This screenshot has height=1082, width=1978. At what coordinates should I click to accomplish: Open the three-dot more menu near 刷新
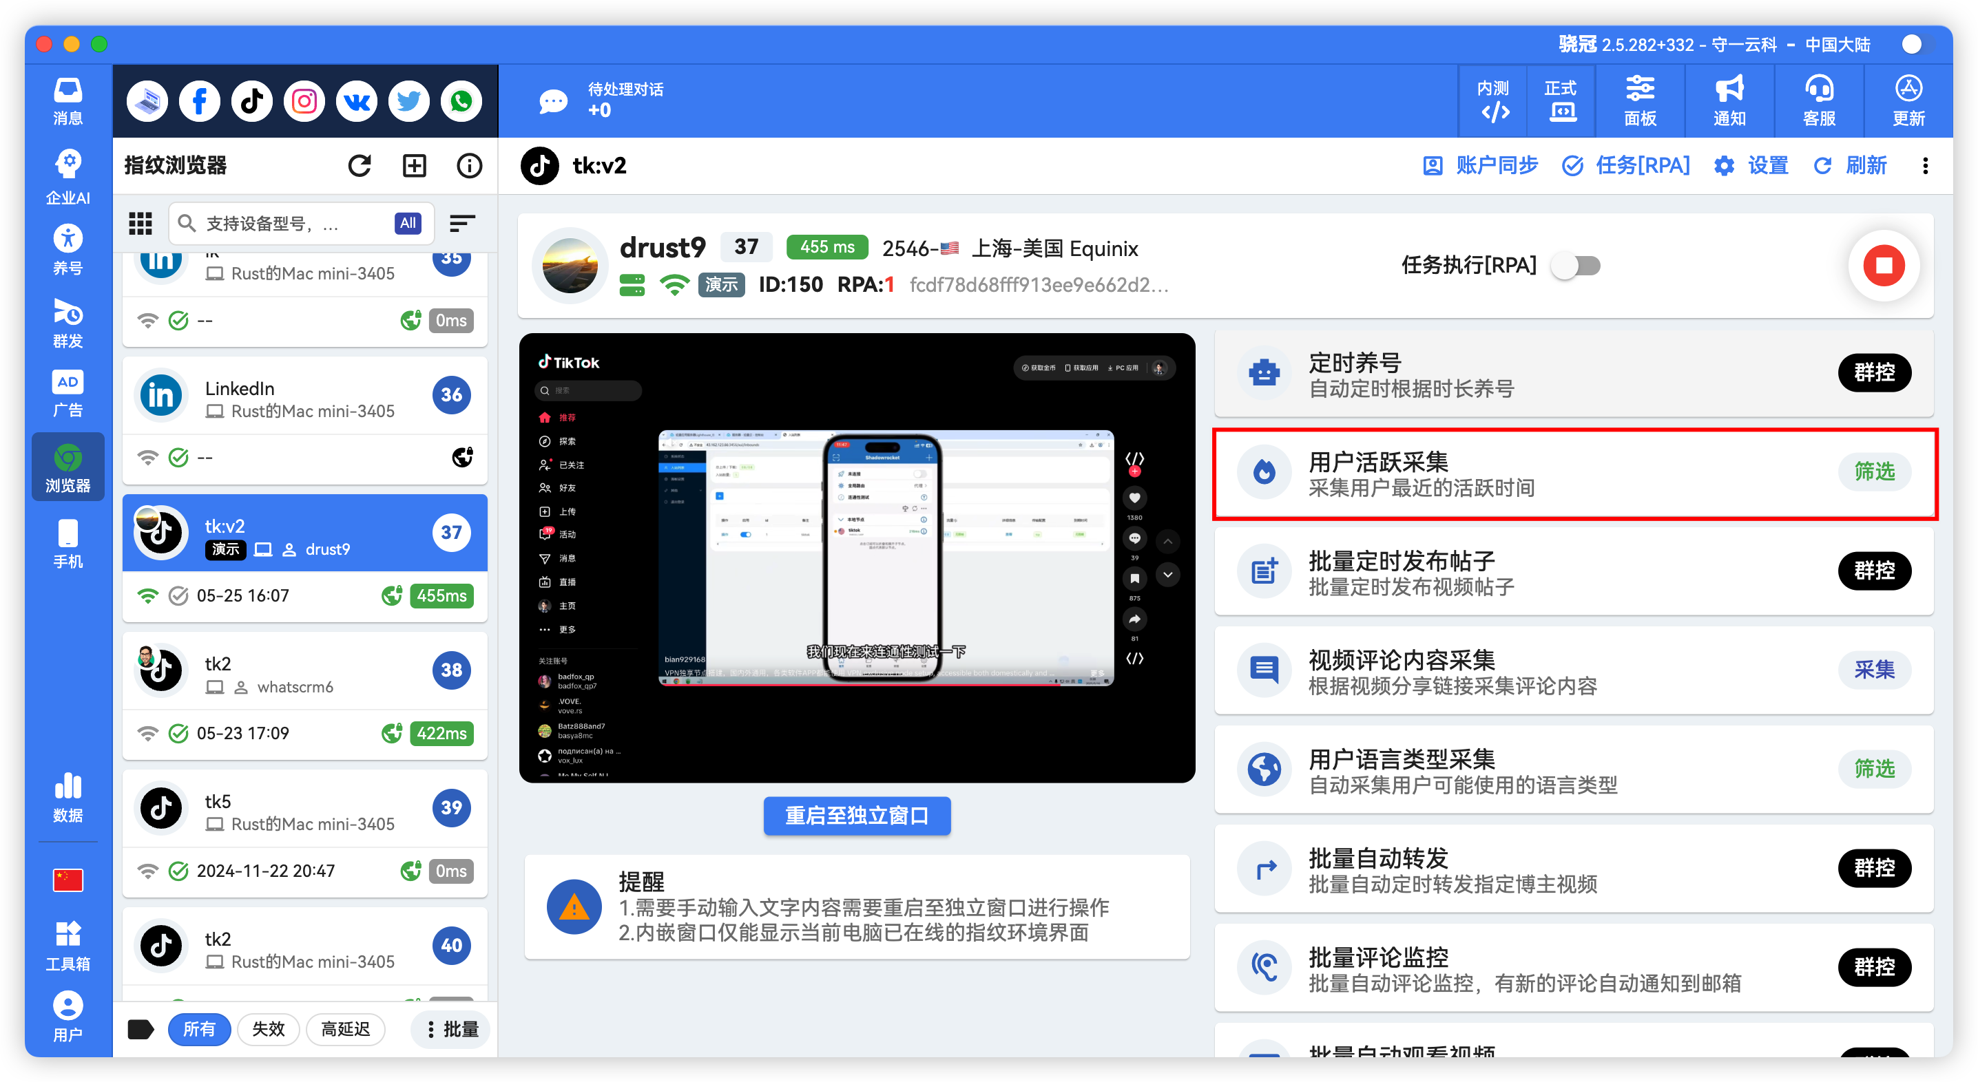coord(1925,166)
